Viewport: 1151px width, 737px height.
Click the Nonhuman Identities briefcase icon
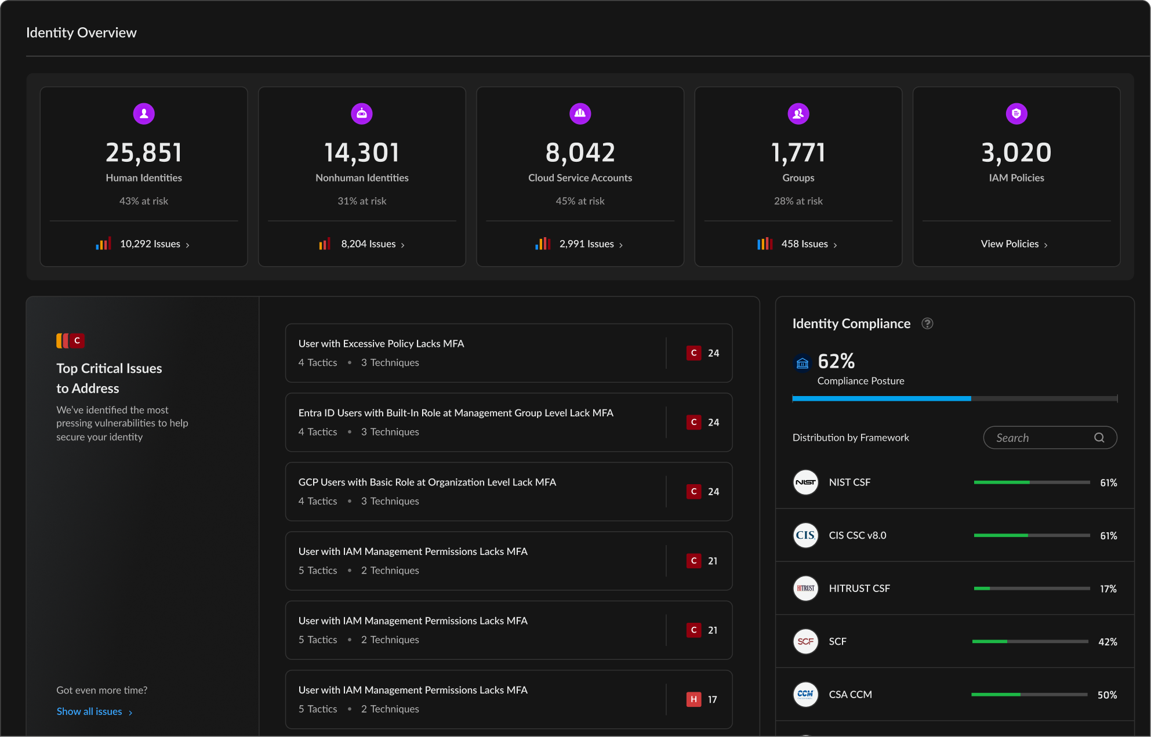(361, 114)
